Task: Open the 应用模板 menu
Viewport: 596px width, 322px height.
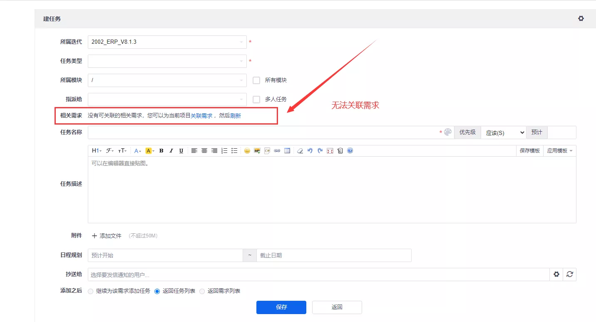Action: (560, 151)
